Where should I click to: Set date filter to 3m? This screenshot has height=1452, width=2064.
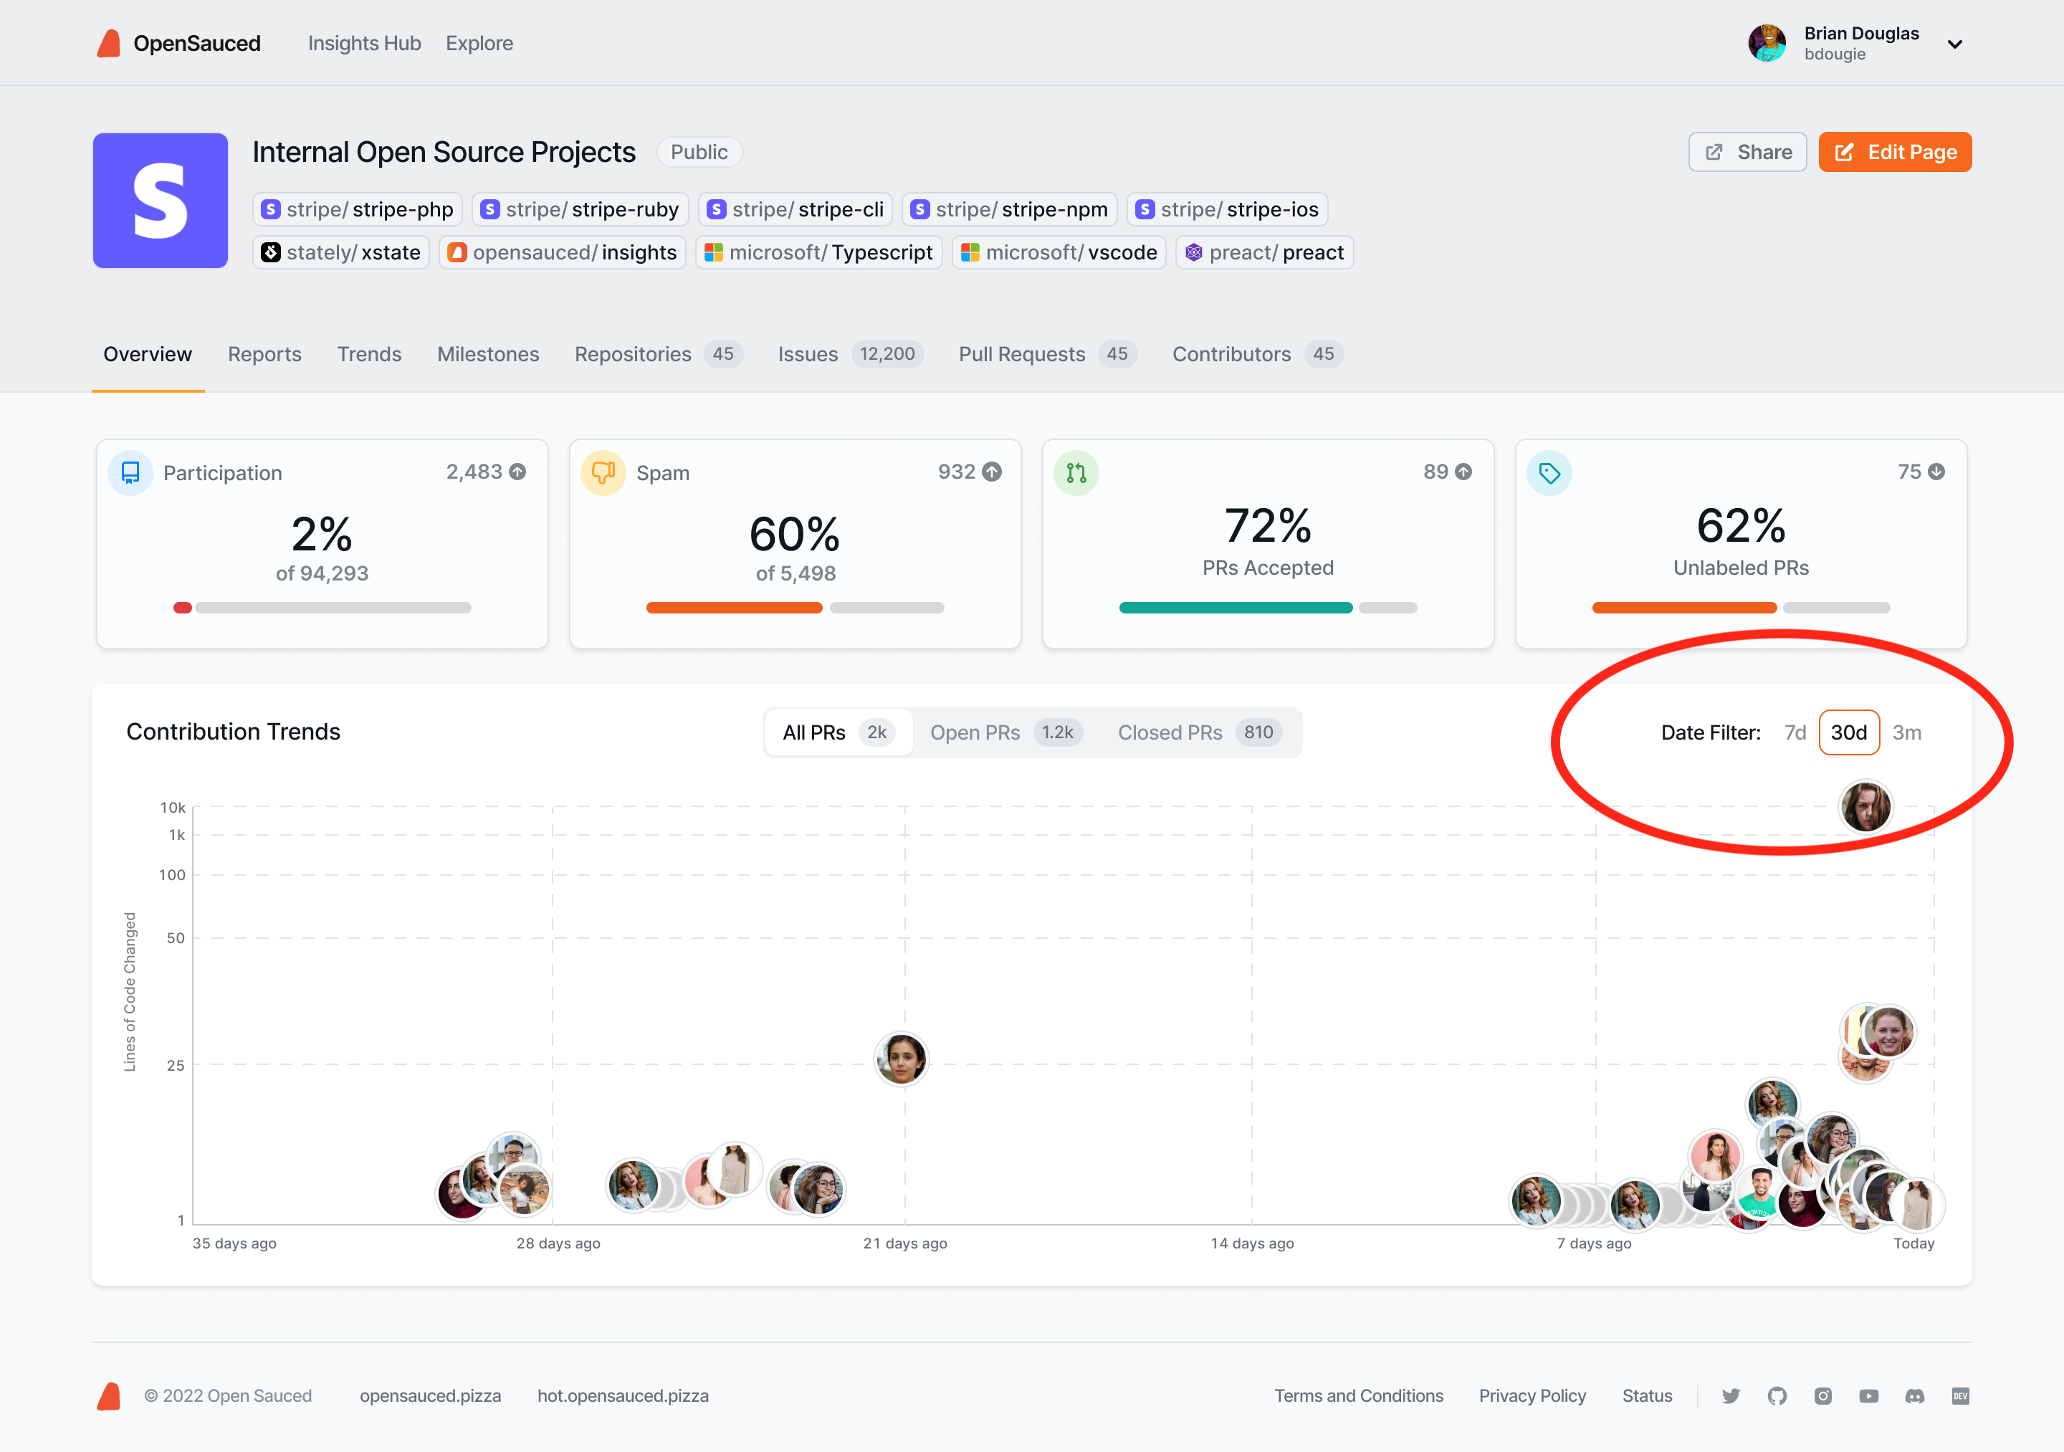coord(1906,732)
